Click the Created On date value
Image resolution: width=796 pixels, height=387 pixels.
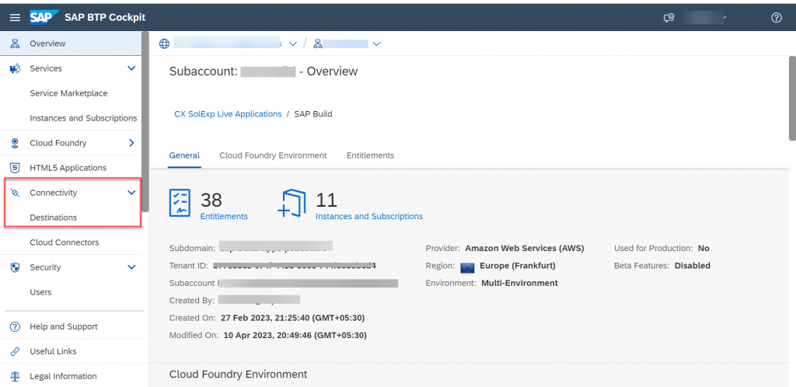(292, 318)
